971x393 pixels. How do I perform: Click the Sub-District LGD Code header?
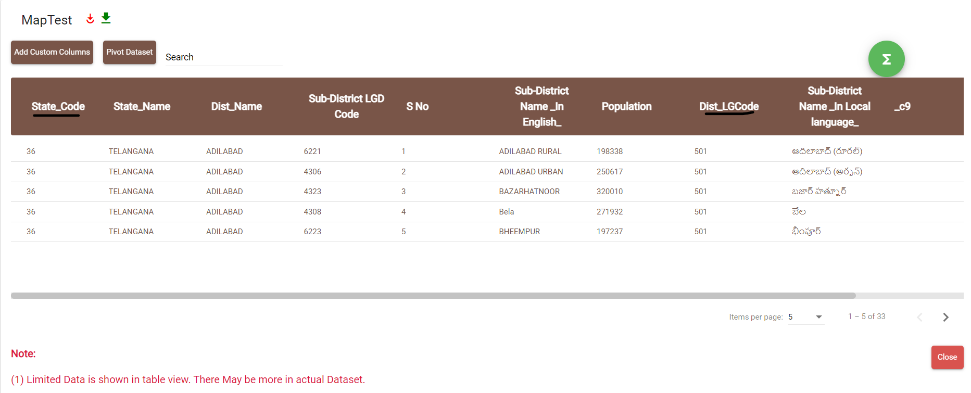[346, 106]
